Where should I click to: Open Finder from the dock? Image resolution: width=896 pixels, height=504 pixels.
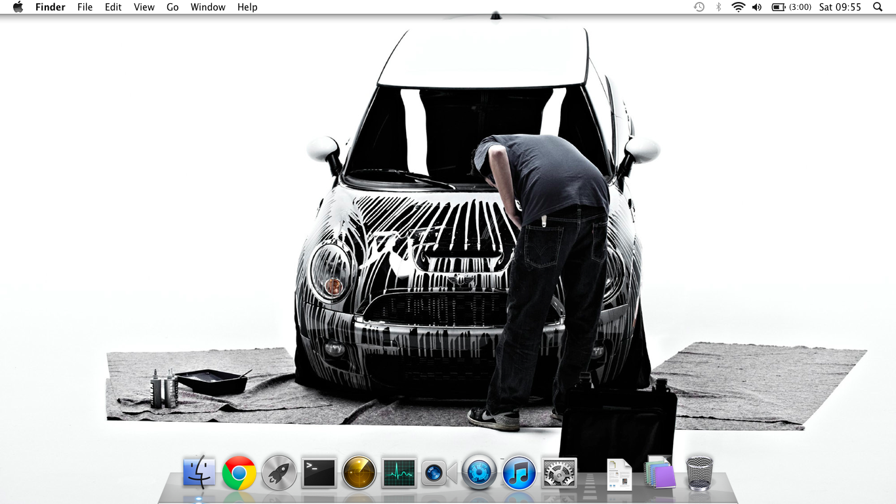pyautogui.click(x=199, y=472)
